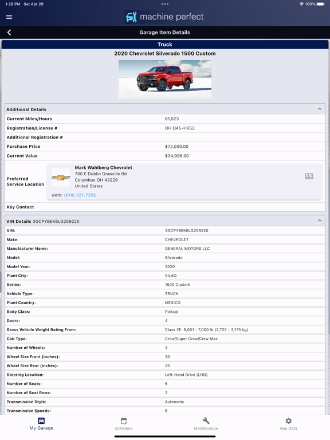
Task: Select Columbus OH 43229 text
Action: pos(96,180)
